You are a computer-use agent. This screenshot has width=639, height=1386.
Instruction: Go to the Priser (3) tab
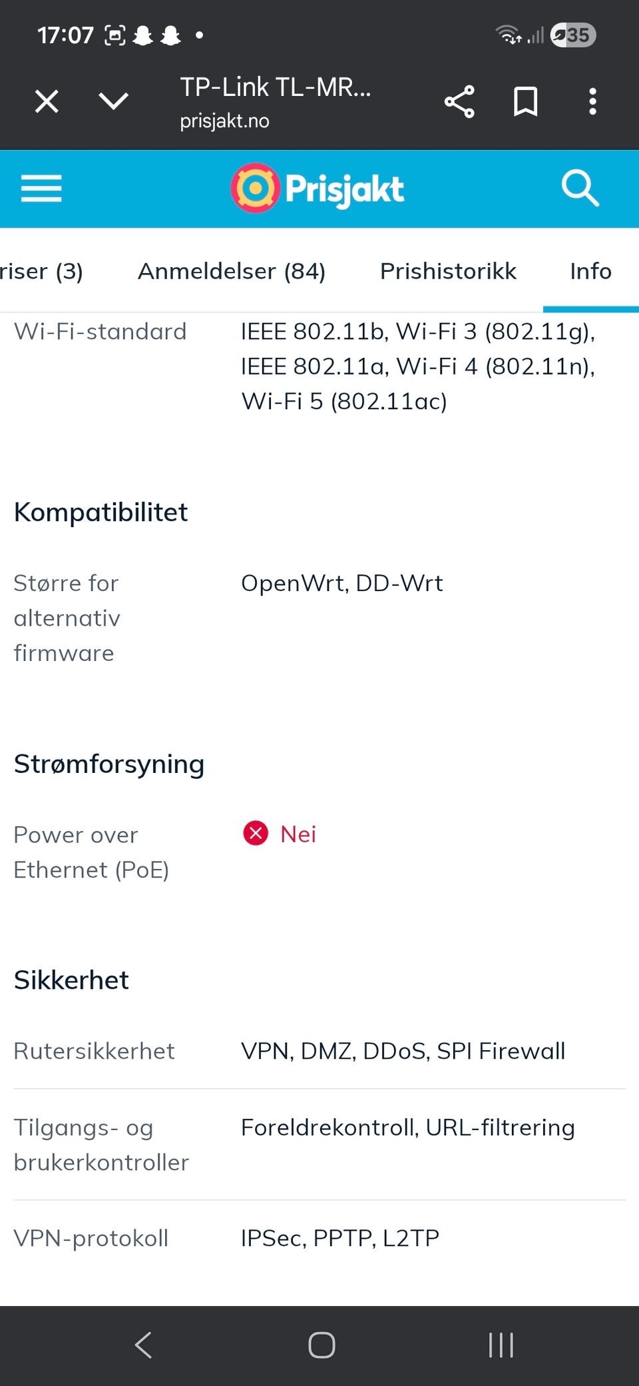coord(41,271)
